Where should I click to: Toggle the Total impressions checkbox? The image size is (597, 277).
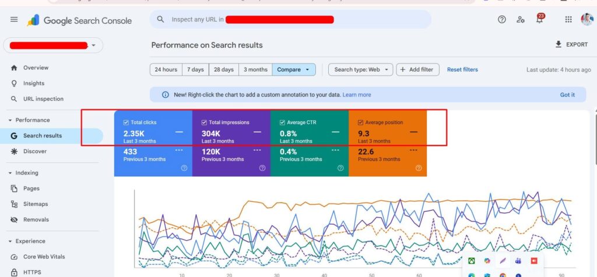(204, 123)
